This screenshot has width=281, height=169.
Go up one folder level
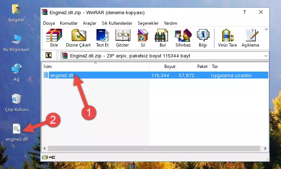(49, 56)
